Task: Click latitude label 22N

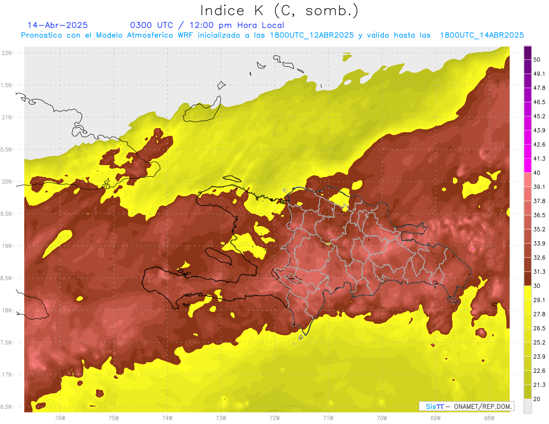Action: (7, 53)
